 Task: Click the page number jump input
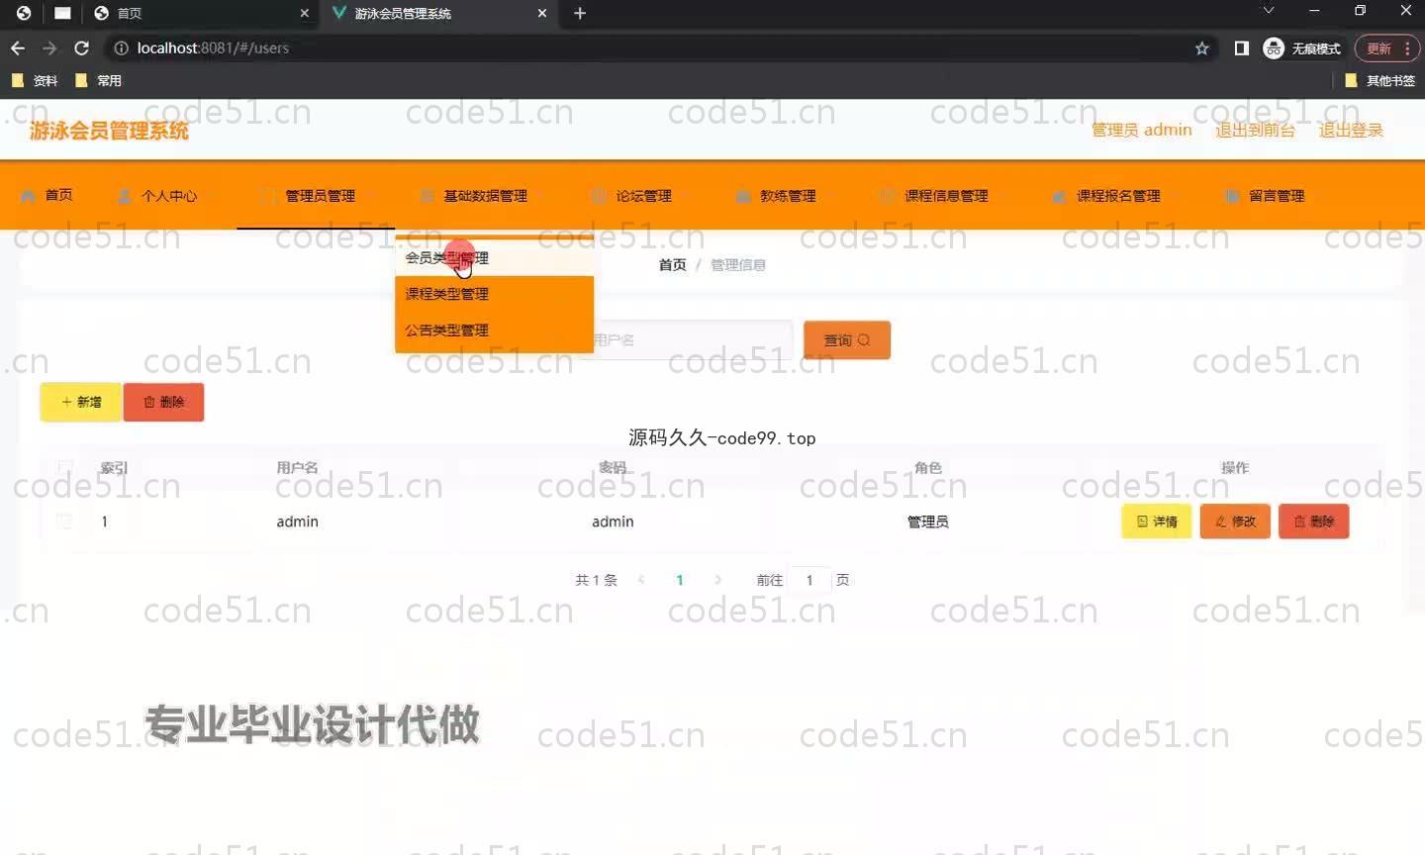pos(809,580)
